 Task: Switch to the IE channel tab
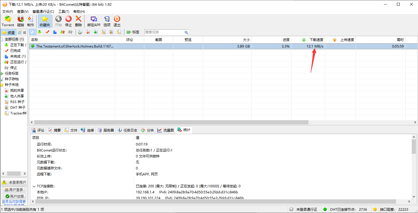coord(22,32)
